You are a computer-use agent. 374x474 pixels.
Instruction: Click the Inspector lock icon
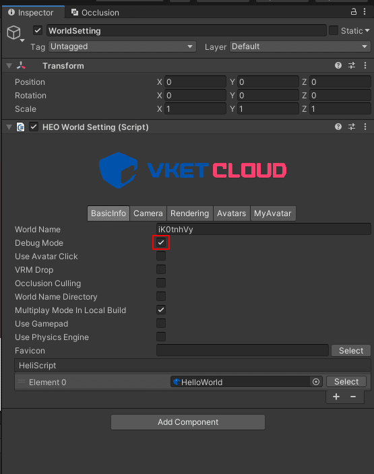pyautogui.click(x=353, y=12)
